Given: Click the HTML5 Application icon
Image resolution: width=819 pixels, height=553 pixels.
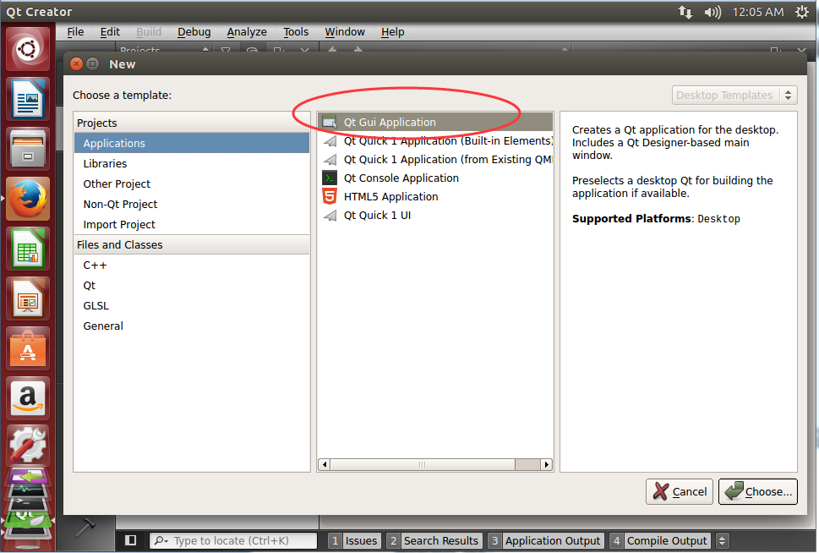Looking at the screenshot, I should coord(330,196).
